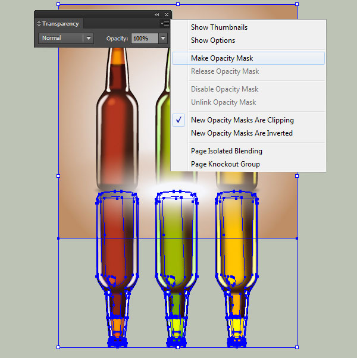
Task: Toggle New Opacity Masks Are Clipping
Action: pos(248,120)
